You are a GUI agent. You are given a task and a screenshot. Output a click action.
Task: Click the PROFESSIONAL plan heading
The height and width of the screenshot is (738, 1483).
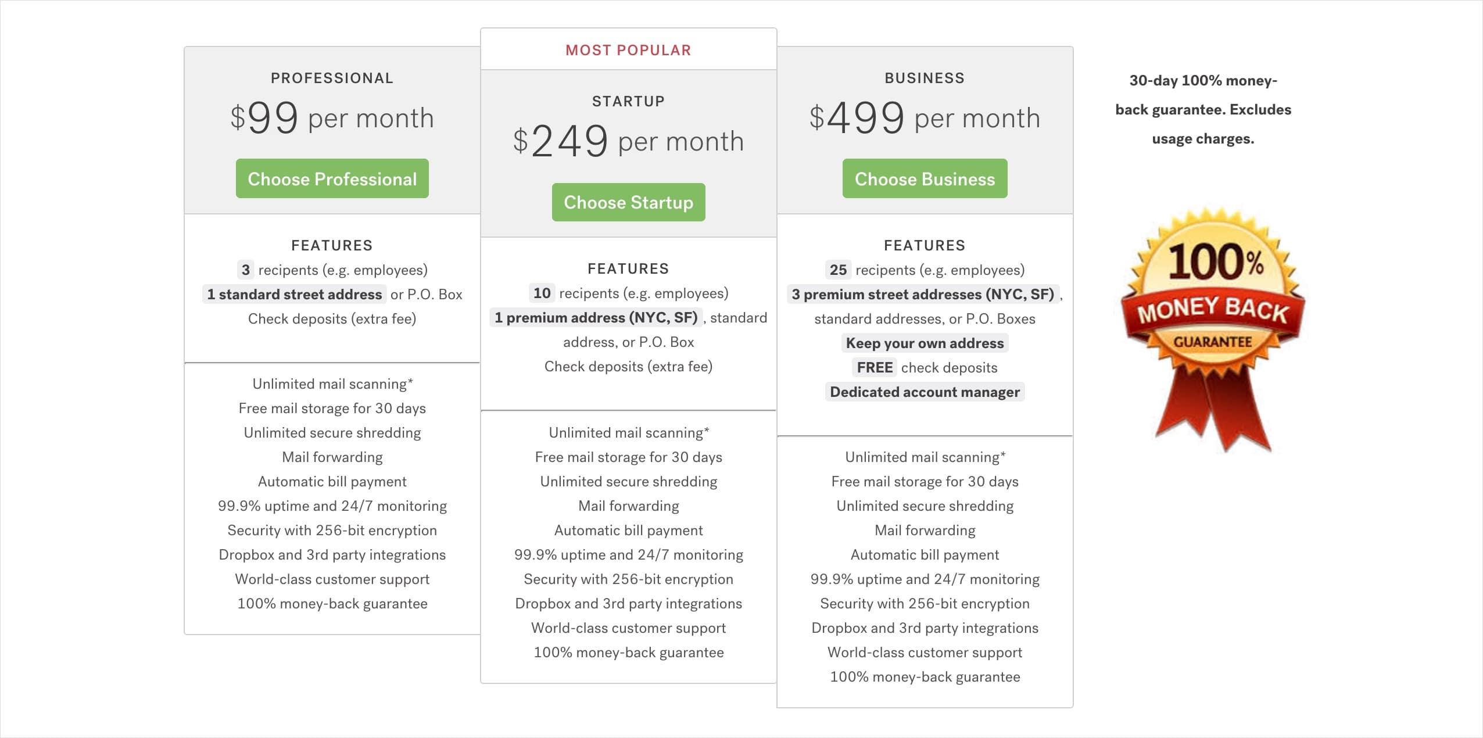click(x=332, y=78)
